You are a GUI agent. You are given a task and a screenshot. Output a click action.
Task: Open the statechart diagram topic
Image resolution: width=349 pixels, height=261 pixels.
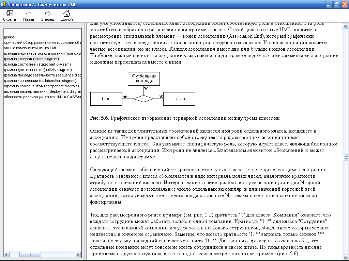(37, 64)
